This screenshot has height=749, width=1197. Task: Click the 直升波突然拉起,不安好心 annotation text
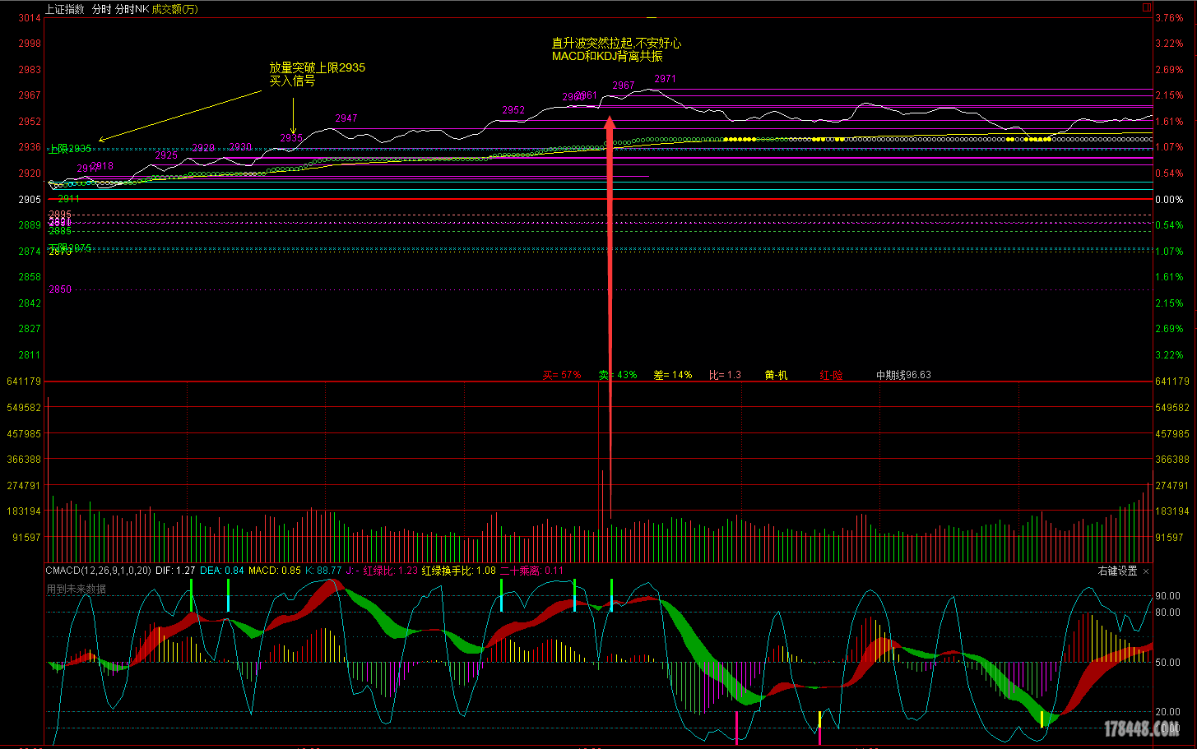pos(616,44)
